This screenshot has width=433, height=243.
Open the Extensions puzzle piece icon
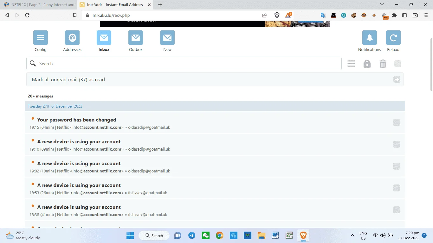coord(394,15)
